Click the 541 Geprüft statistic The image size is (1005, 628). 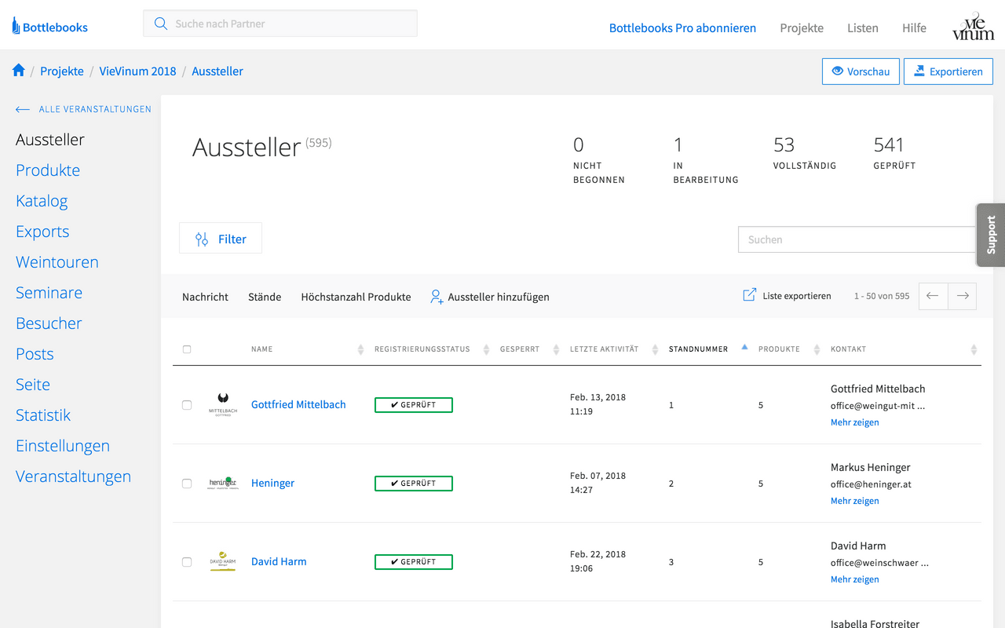(894, 152)
